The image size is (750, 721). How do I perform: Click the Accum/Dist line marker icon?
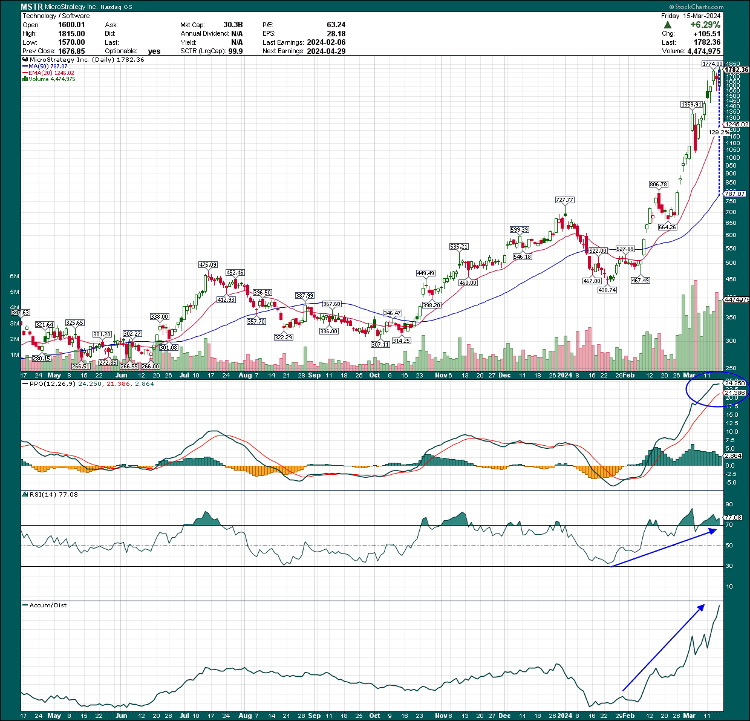25,605
